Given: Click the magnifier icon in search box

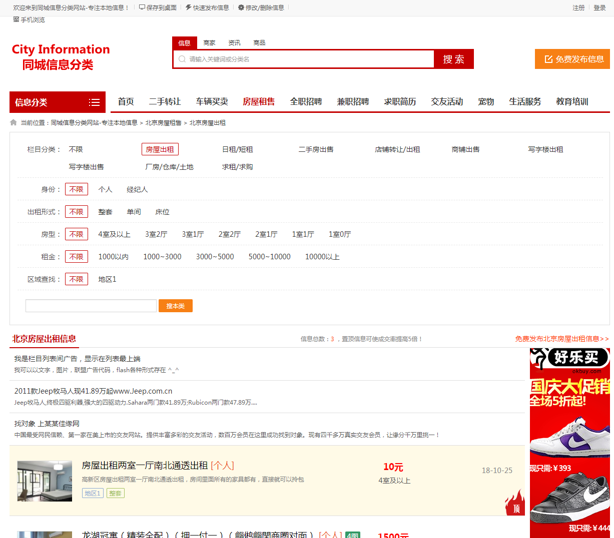Looking at the screenshot, I should [182, 59].
